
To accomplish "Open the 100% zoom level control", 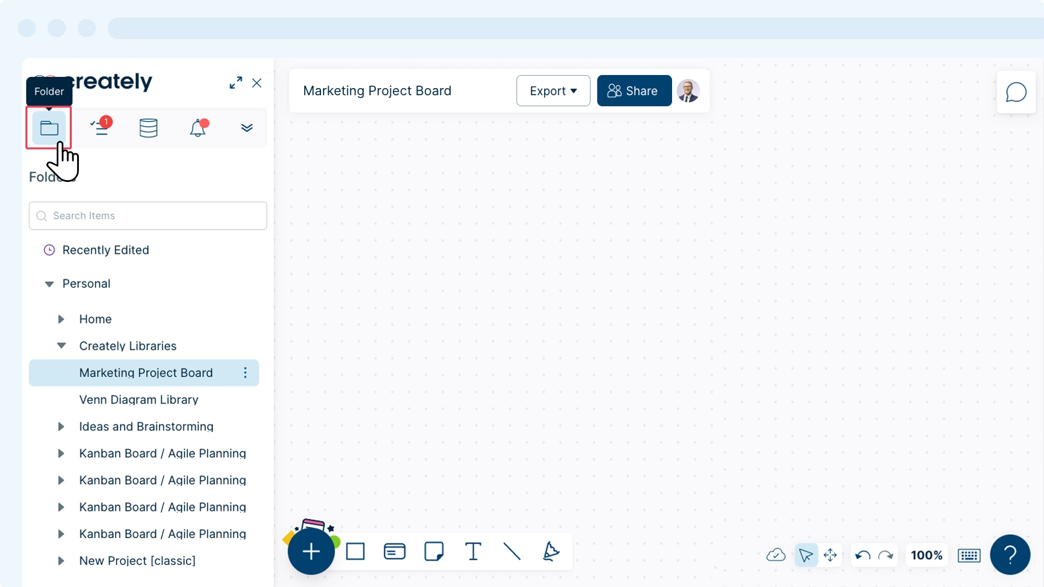I will pyautogui.click(x=927, y=555).
